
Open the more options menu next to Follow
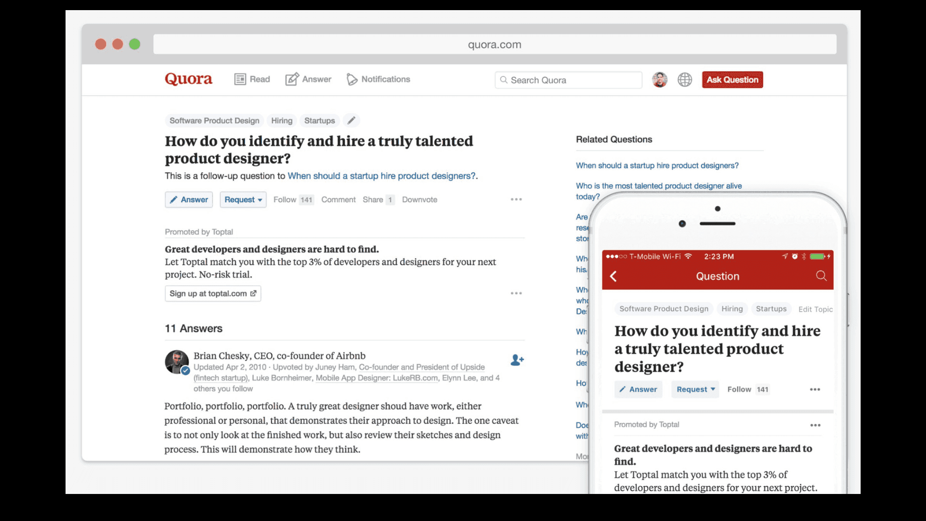(516, 199)
